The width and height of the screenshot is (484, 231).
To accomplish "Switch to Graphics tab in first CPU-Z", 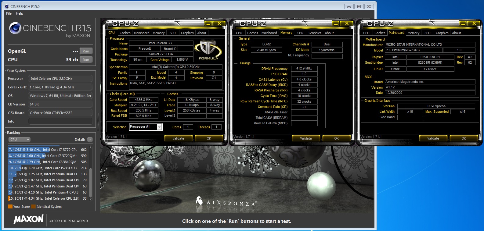I will pos(187,33).
